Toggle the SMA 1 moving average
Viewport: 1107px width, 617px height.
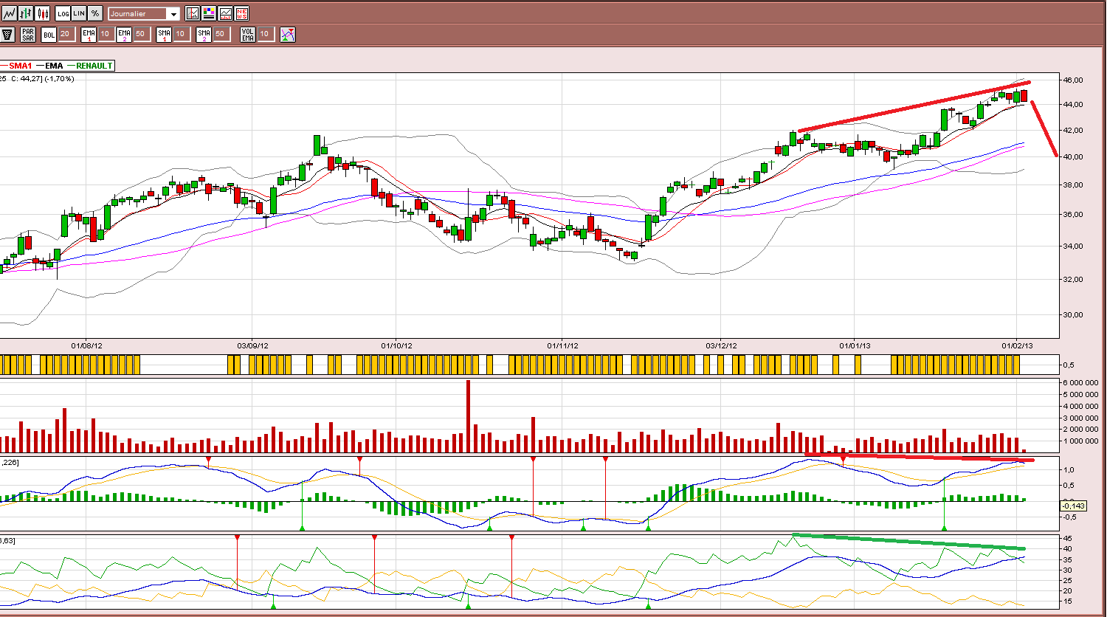(x=165, y=34)
